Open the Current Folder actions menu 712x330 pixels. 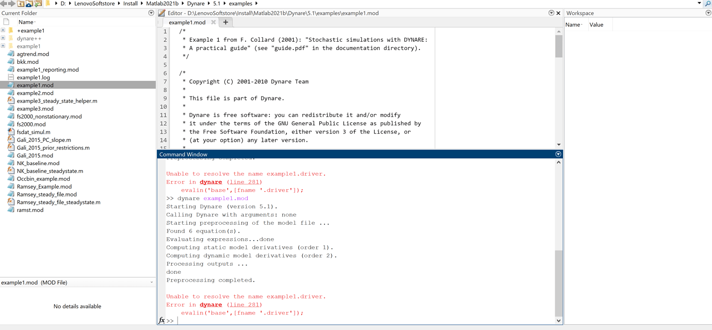[x=151, y=13]
